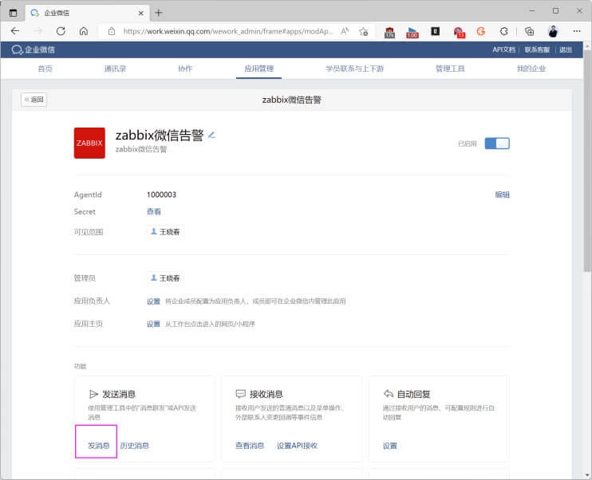Click the black square extension icon

pyautogui.click(x=436, y=31)
